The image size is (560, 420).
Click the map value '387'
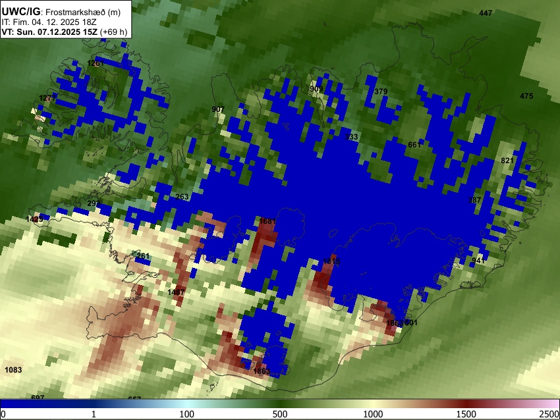click(474, 200)
